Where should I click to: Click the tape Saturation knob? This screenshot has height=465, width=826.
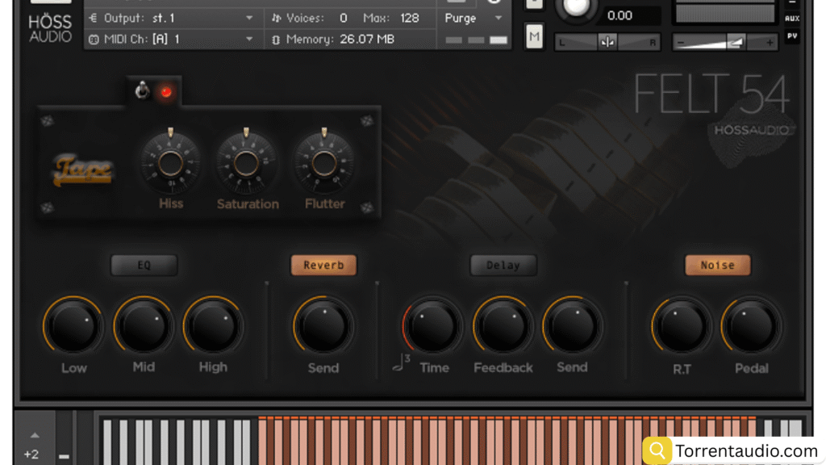tap(247, 163)
